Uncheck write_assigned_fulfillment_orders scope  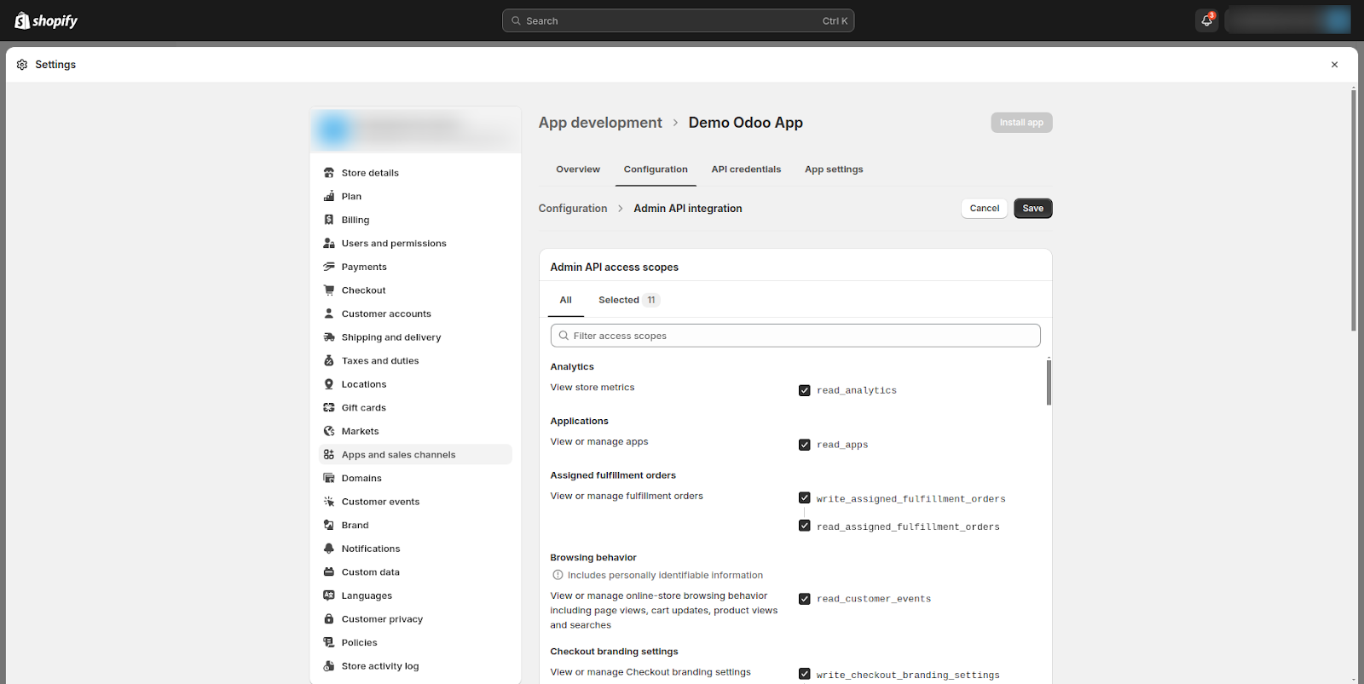click(804, 498)
